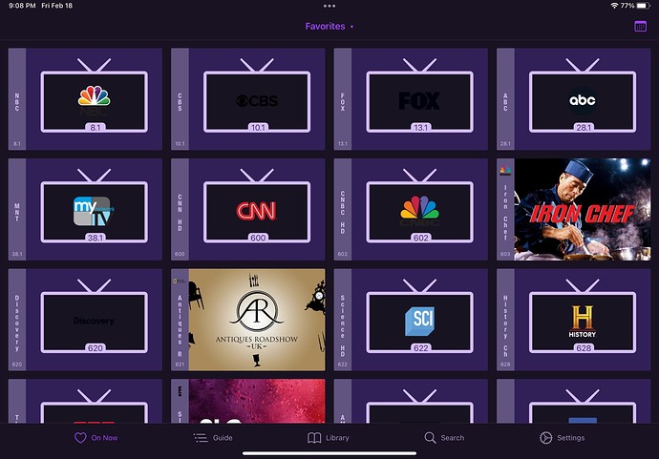The width and height of the screenshot is (659, 459).
Task: Open the abc 28.1 channel
Action: coord(582,99)
